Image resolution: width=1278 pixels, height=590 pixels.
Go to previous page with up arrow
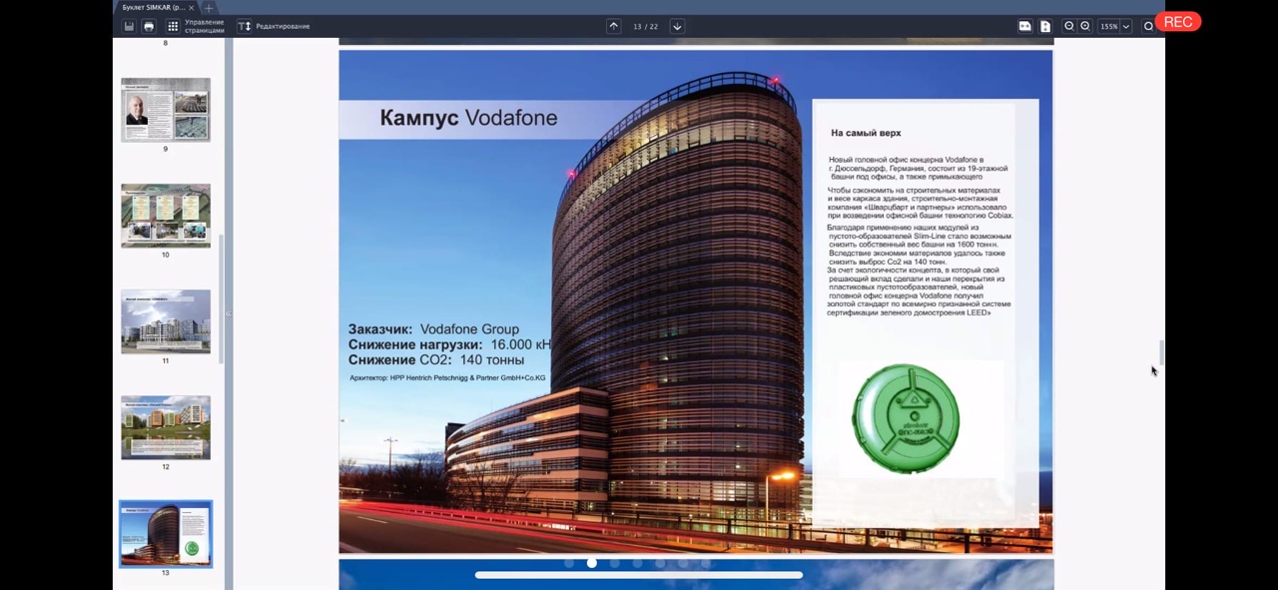(x=614, y=26)
